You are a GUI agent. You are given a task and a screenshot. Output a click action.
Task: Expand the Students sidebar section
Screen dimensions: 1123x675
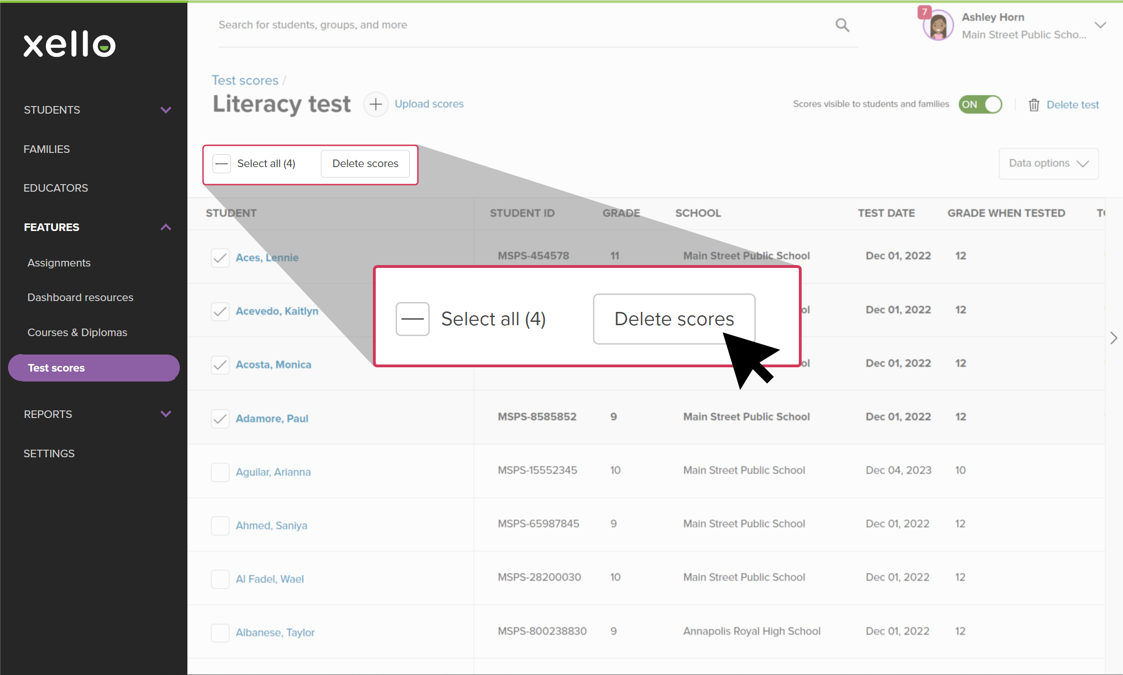165,110
